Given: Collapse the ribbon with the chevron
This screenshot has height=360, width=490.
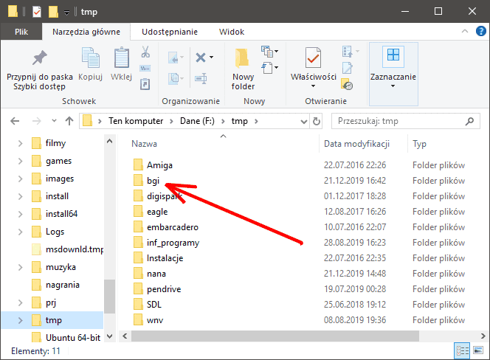Looking at the screenshot, I should point(465,32).
